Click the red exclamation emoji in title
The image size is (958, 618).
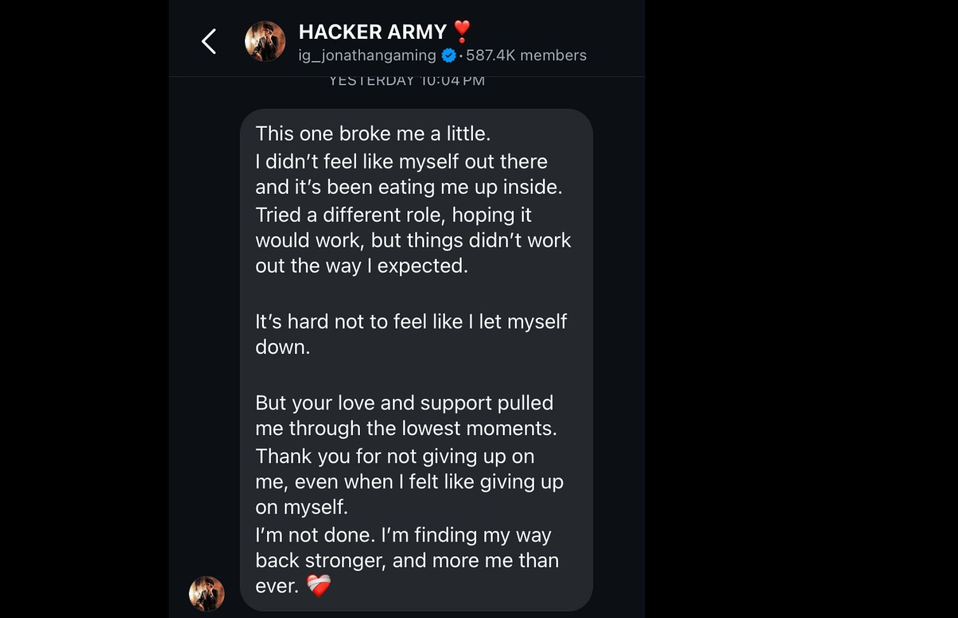462,31
